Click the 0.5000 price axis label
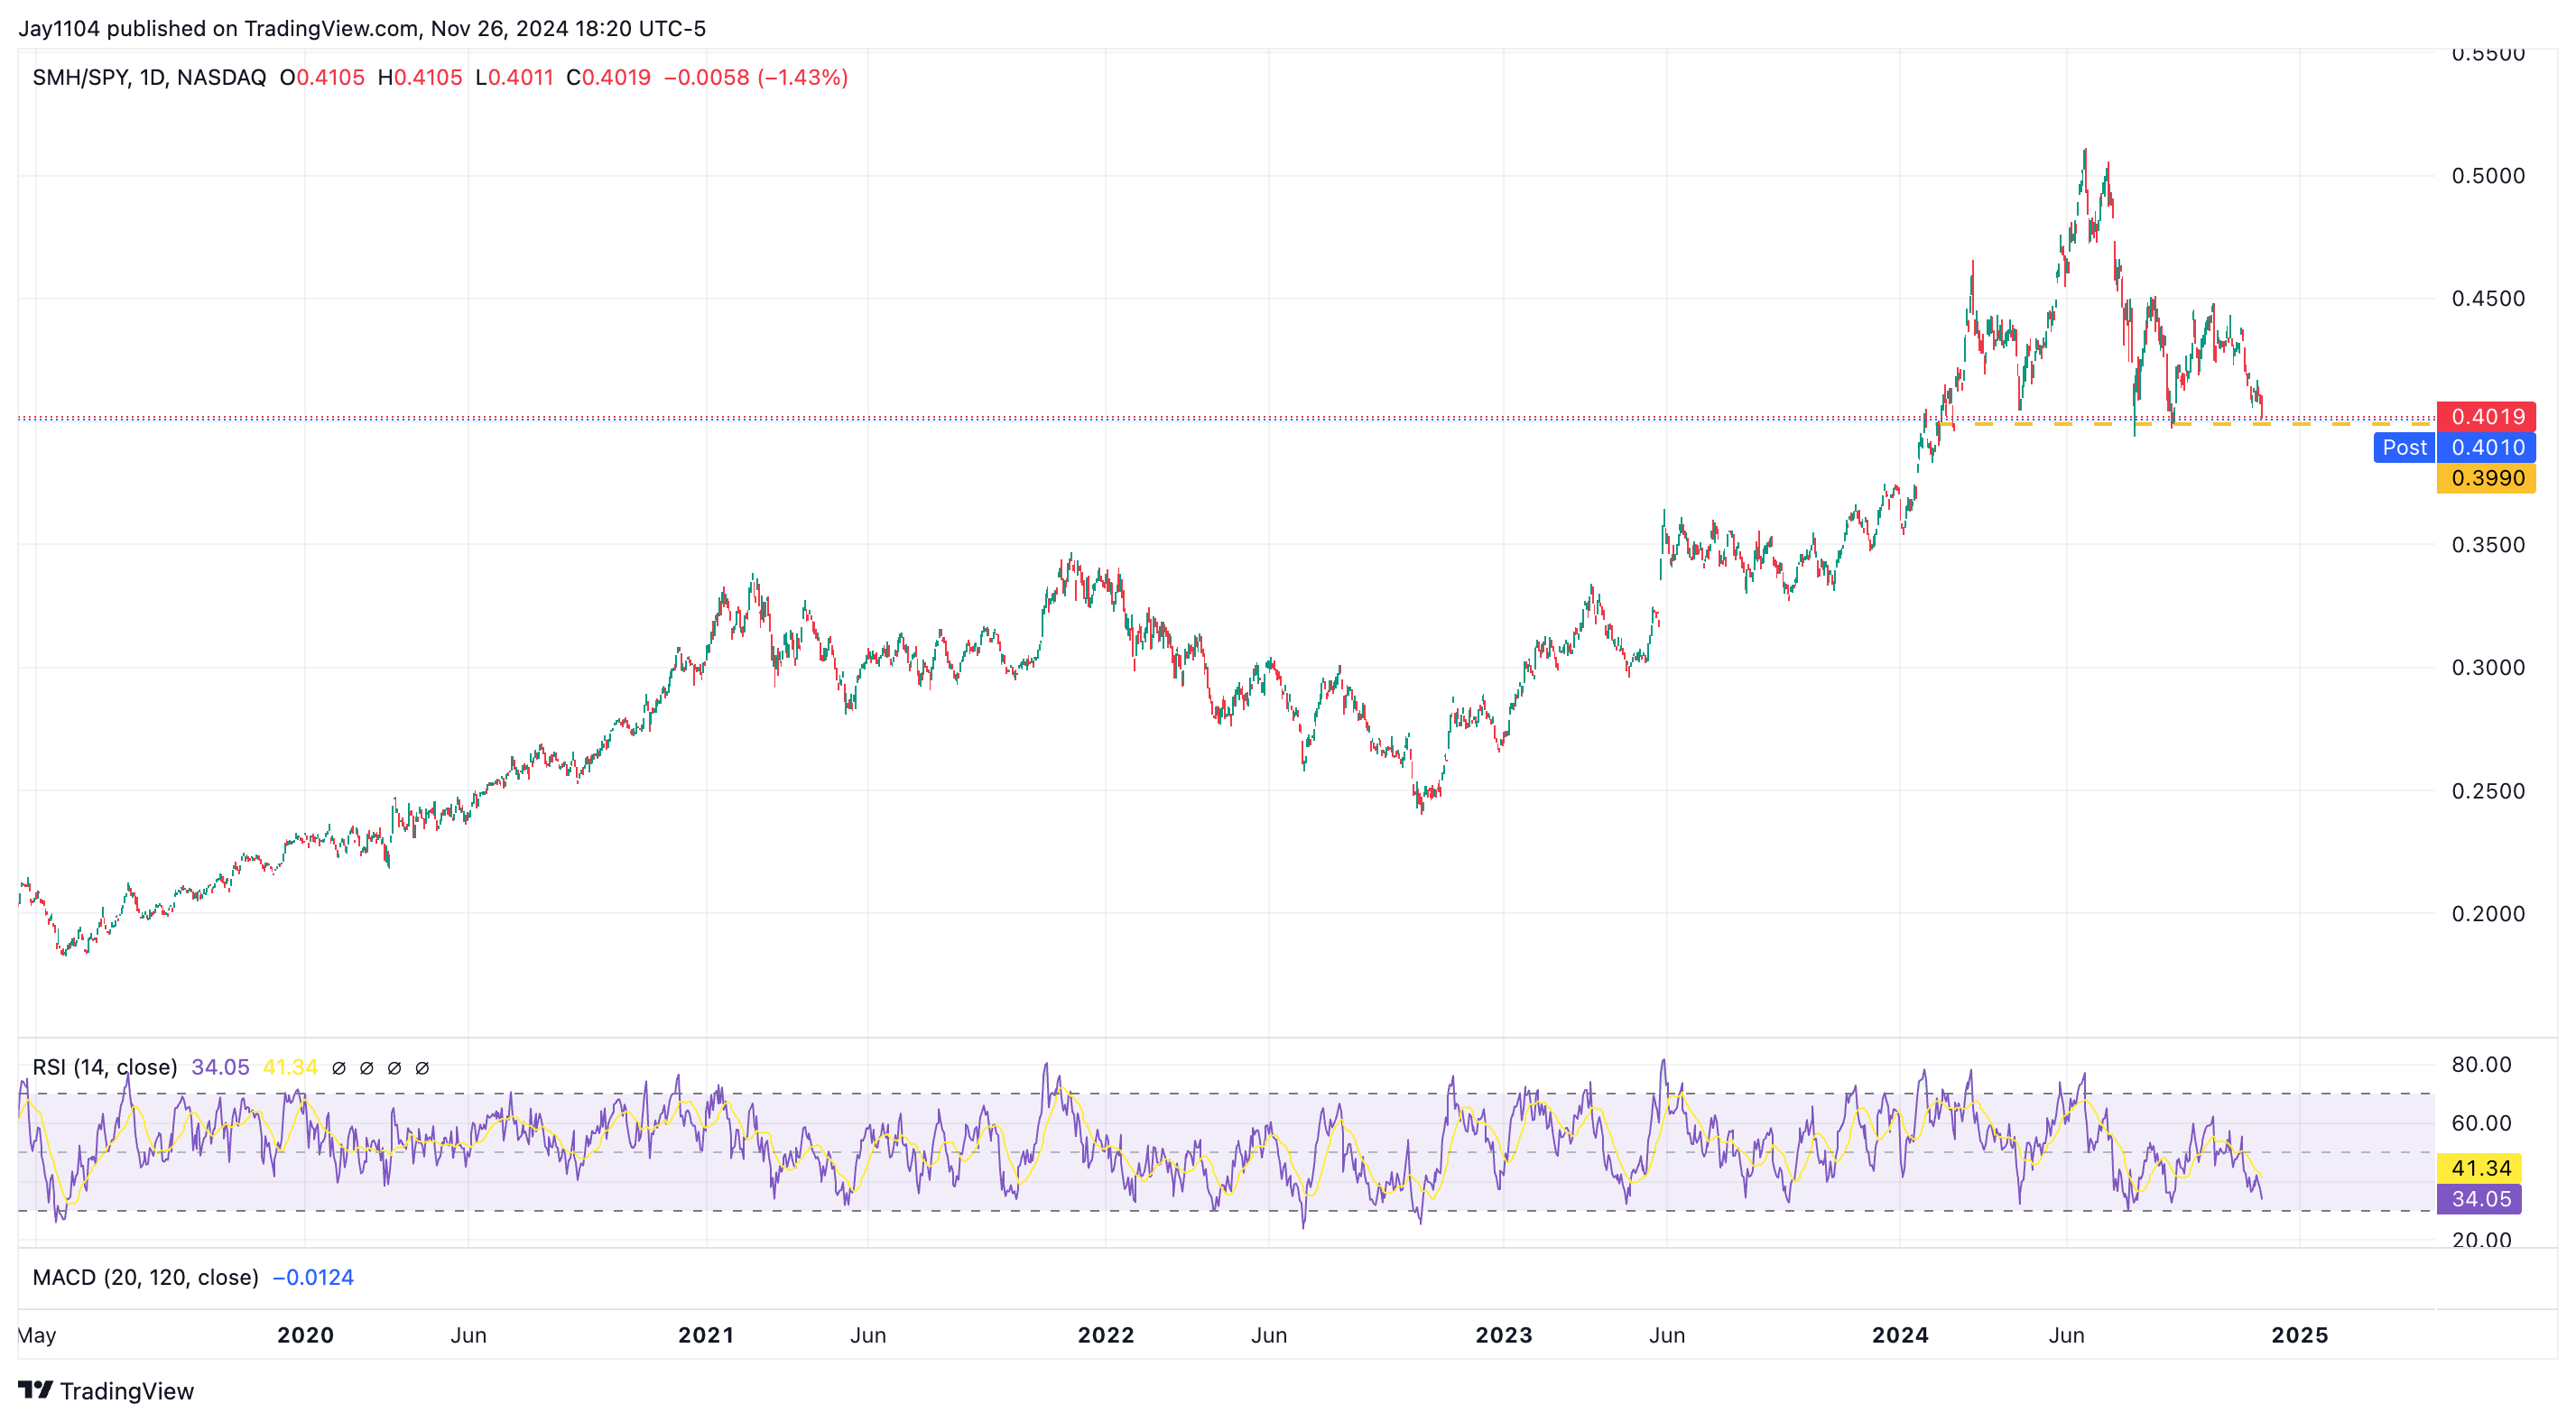Screen dimensions: 2576x1422 [2488, 176]
